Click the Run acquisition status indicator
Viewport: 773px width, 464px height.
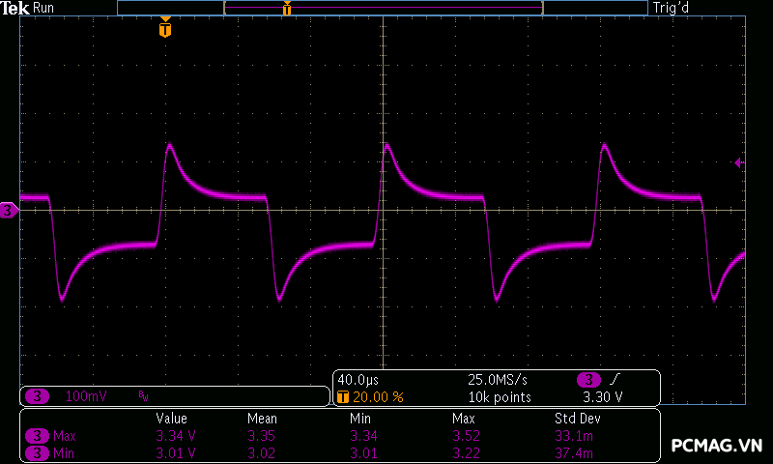(x=44, y=8)
